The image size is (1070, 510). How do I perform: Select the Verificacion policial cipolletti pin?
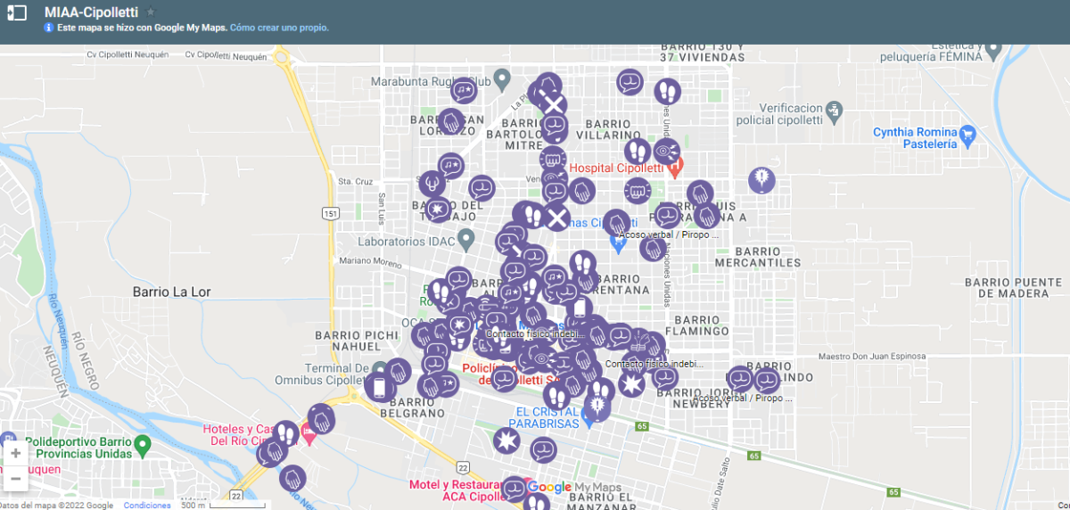coord(834,111)
